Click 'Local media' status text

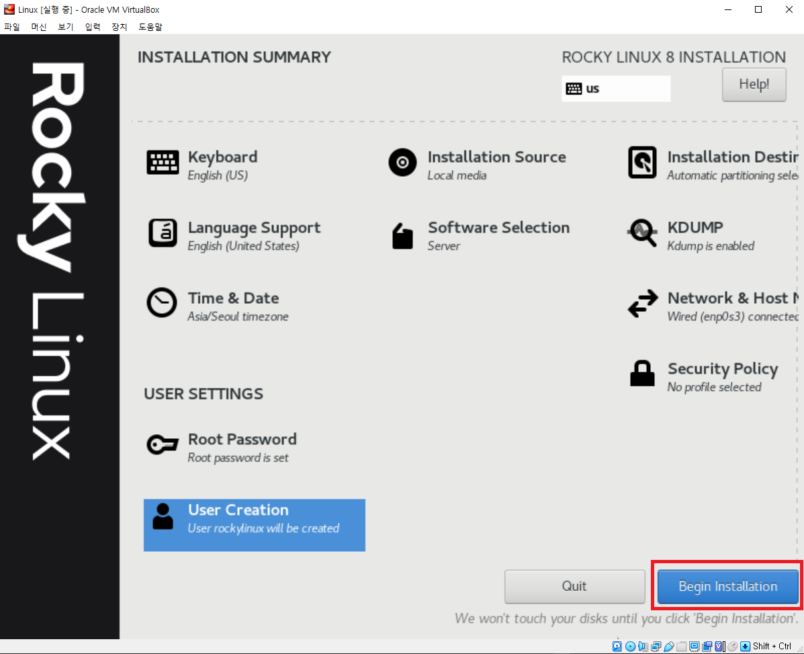457,175
